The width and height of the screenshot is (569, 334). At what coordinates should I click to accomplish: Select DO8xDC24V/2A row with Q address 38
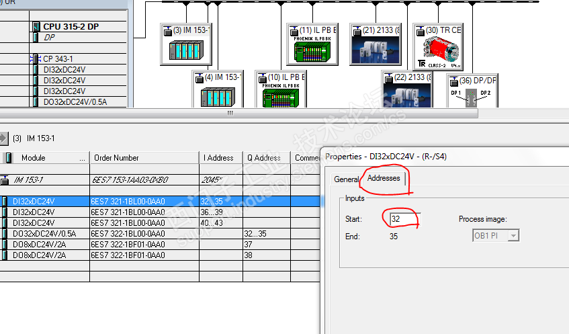tap(160, 255)
